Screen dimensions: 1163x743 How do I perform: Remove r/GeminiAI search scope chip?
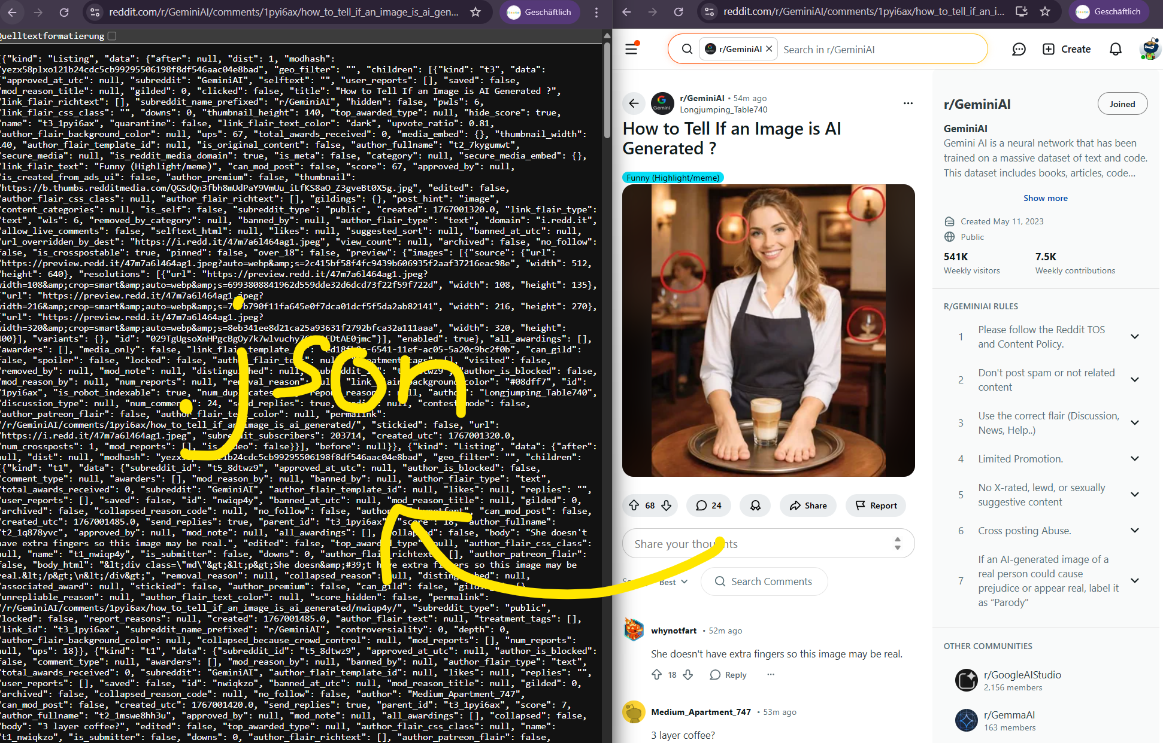pos(769,49)
